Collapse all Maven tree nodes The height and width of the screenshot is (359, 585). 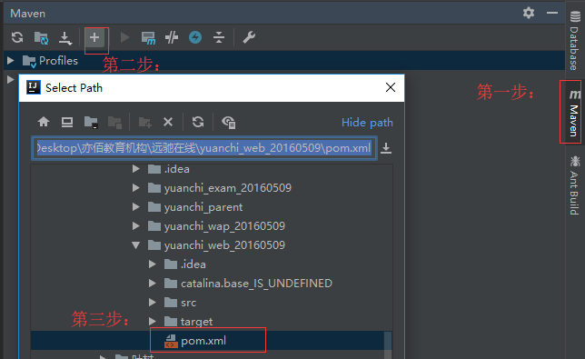pyautogui.click(x=219, y=37)
